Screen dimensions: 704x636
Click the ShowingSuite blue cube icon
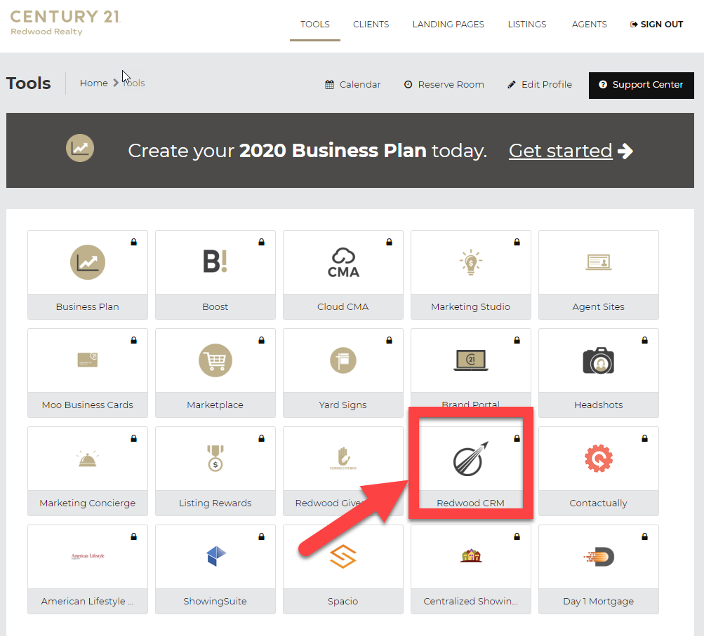point(216,556)
